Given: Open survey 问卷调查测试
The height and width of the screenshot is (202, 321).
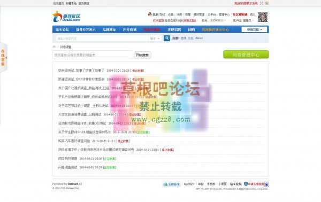Looking at the screenshot, I should pos(67,167).
